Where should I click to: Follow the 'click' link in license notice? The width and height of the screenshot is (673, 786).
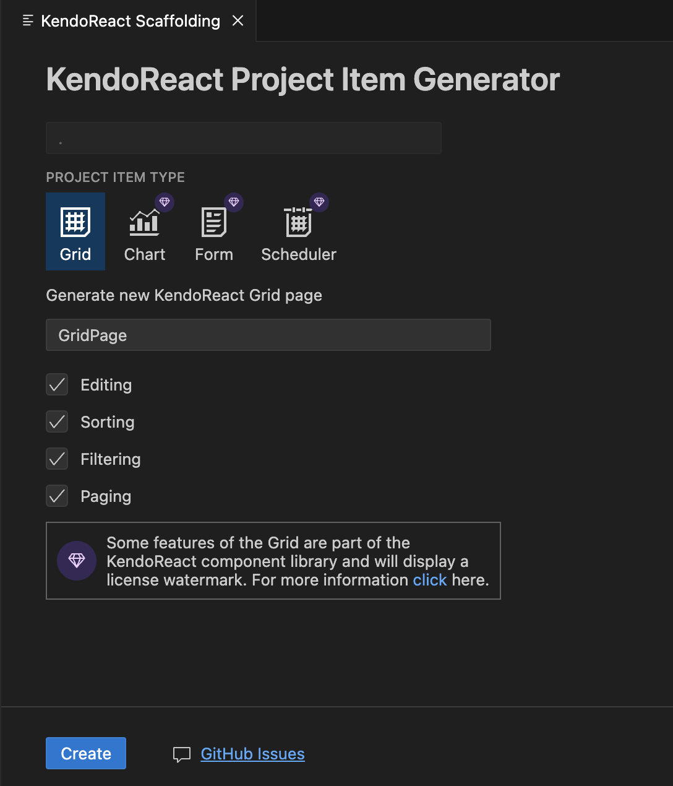[x=430, y=580]
